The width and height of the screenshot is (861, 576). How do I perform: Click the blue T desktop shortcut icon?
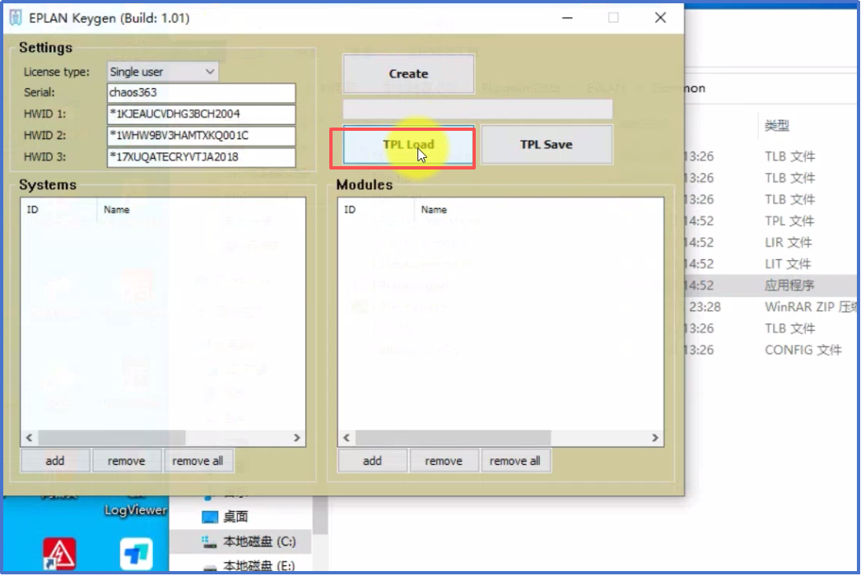136,554
